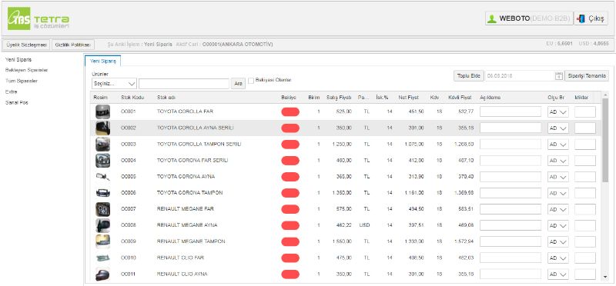This screenshot has width=616, height=286.
Task: Click the price value 1.550,00
Action: (342, 241)
